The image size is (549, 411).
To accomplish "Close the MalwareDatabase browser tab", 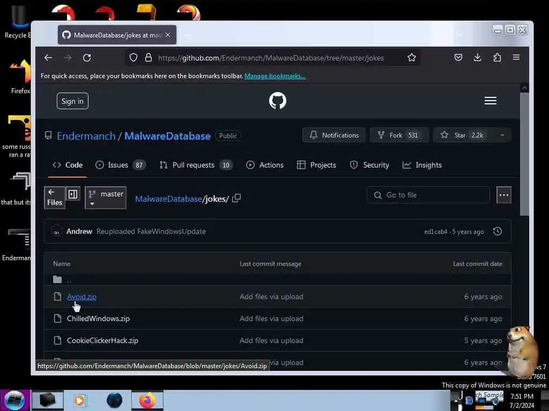I will pyautogui.click(x=168, y=35).
